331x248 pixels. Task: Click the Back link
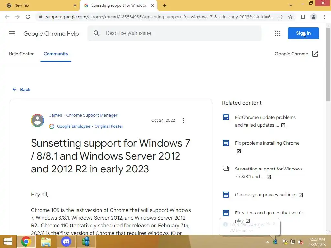coord(21,90)
